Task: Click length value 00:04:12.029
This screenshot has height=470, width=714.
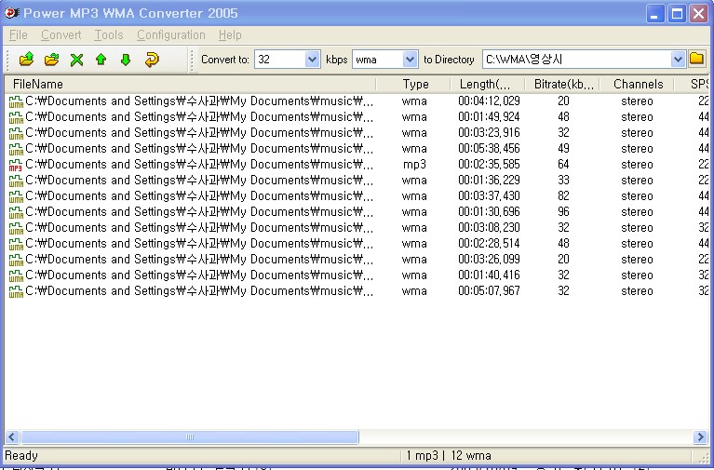Action: (489, 101)
